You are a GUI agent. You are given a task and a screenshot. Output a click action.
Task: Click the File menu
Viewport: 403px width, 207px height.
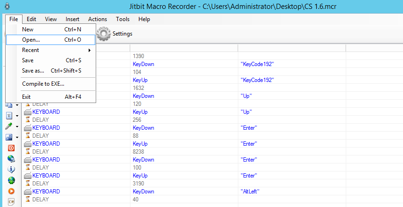tap(14, 19)
